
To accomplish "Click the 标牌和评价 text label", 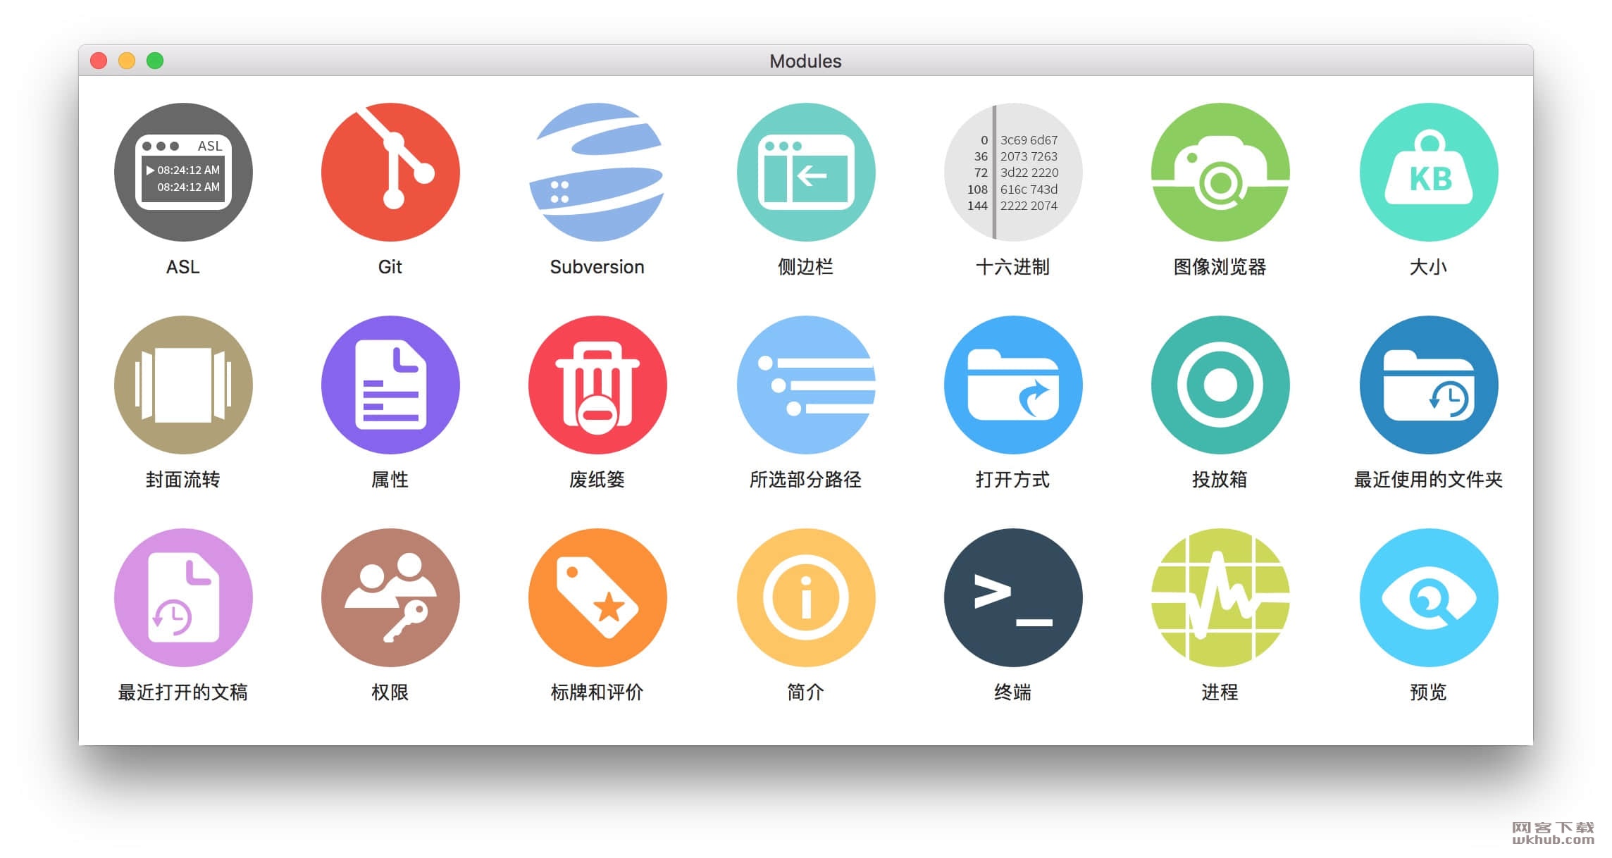I will (x=597, y=692).
